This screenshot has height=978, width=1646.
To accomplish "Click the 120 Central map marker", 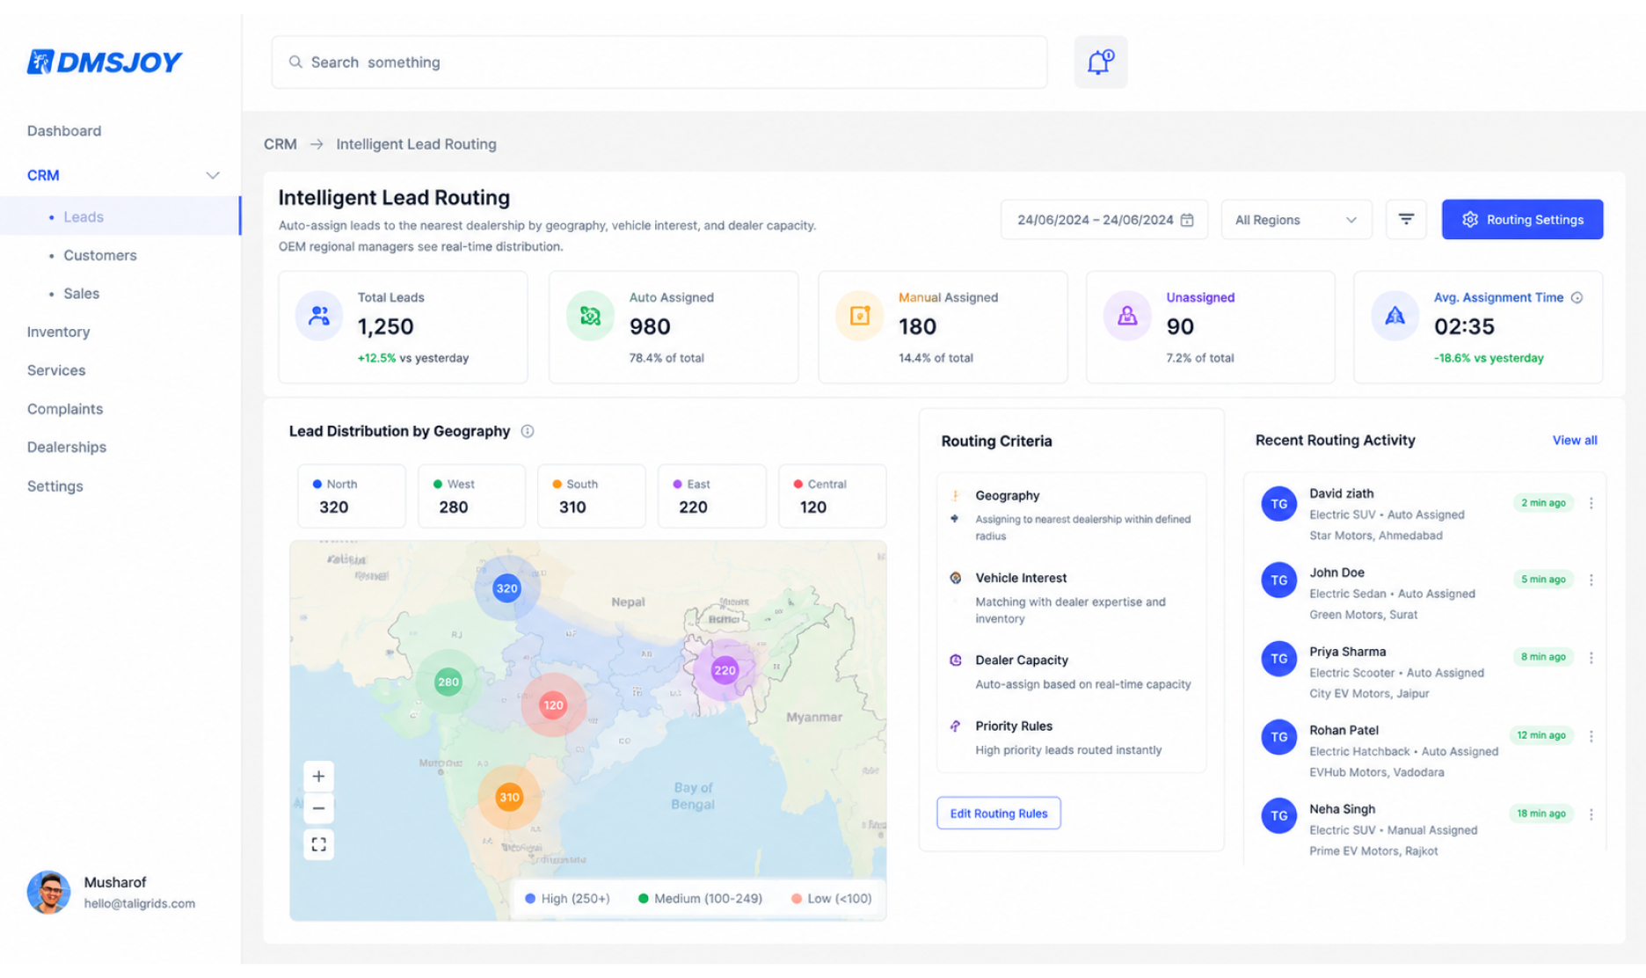I will click(x=553, y=705).
